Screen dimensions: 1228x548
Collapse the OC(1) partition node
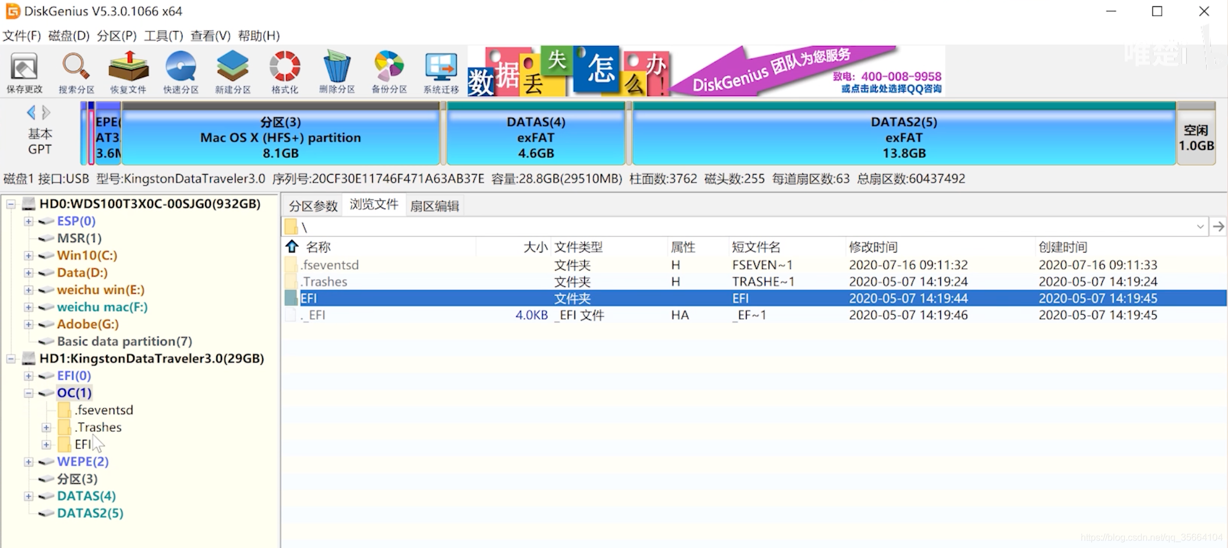tap(28, 393)
